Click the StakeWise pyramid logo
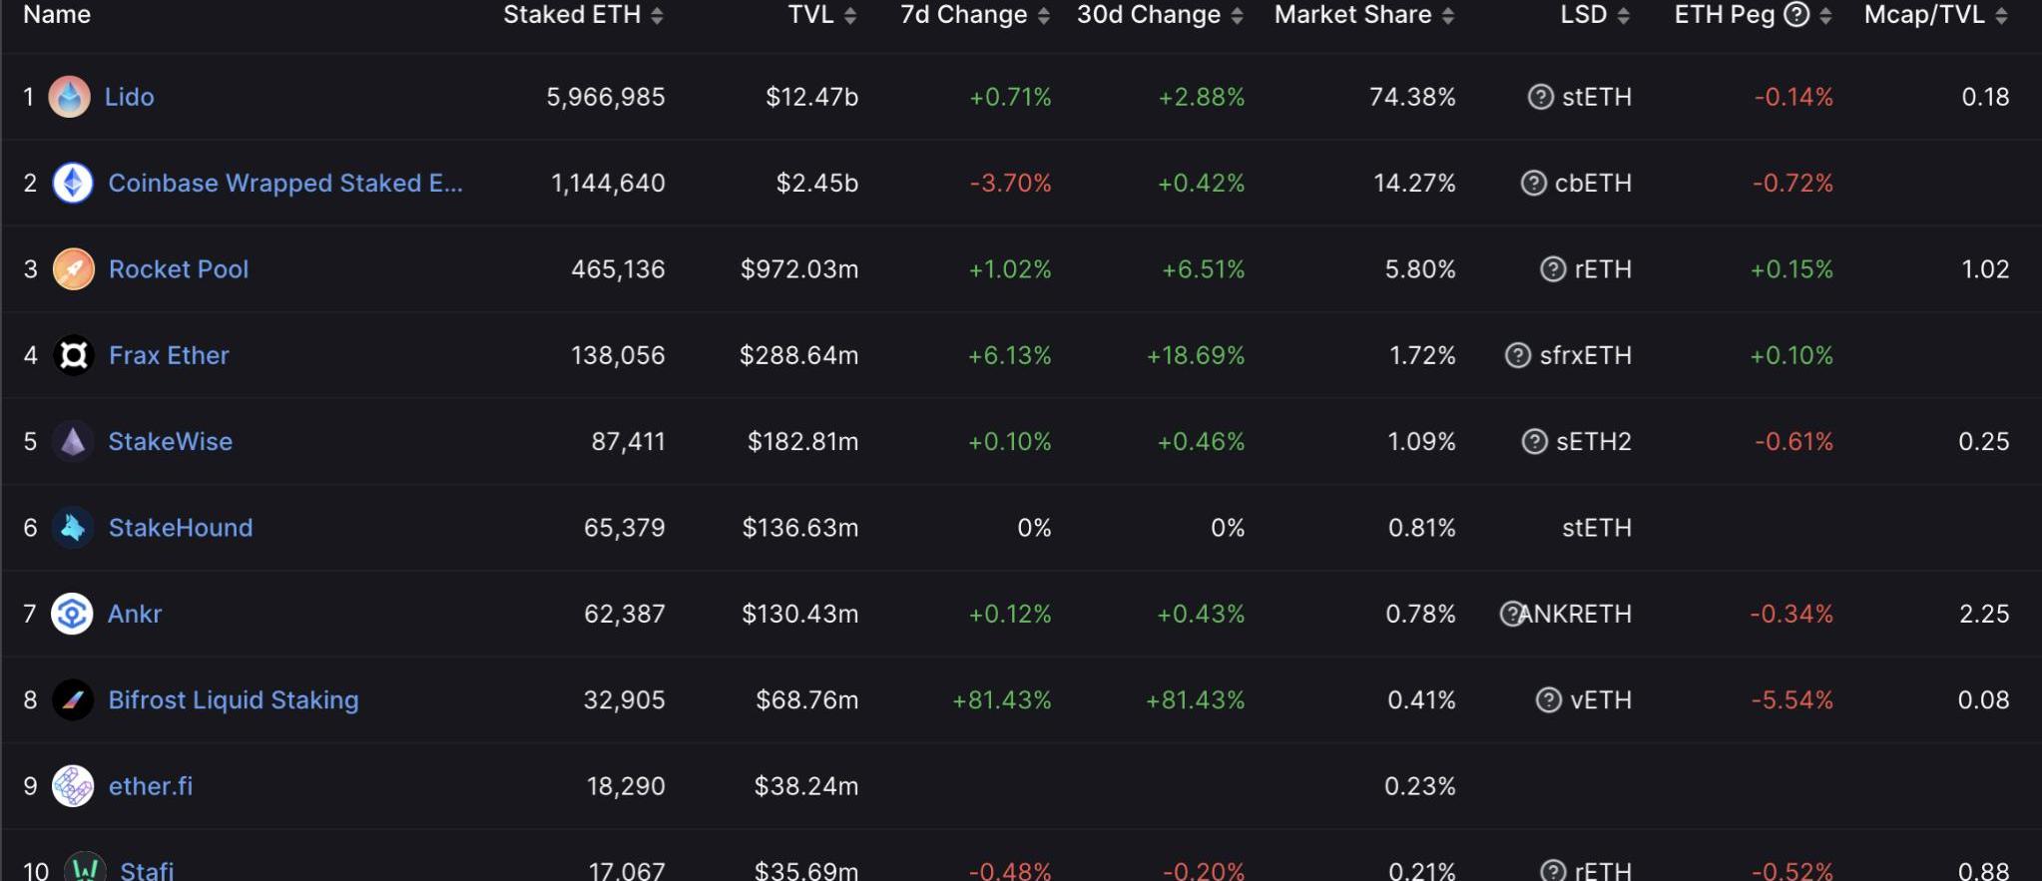This screenshot has height=881, width=2042. 73,442
